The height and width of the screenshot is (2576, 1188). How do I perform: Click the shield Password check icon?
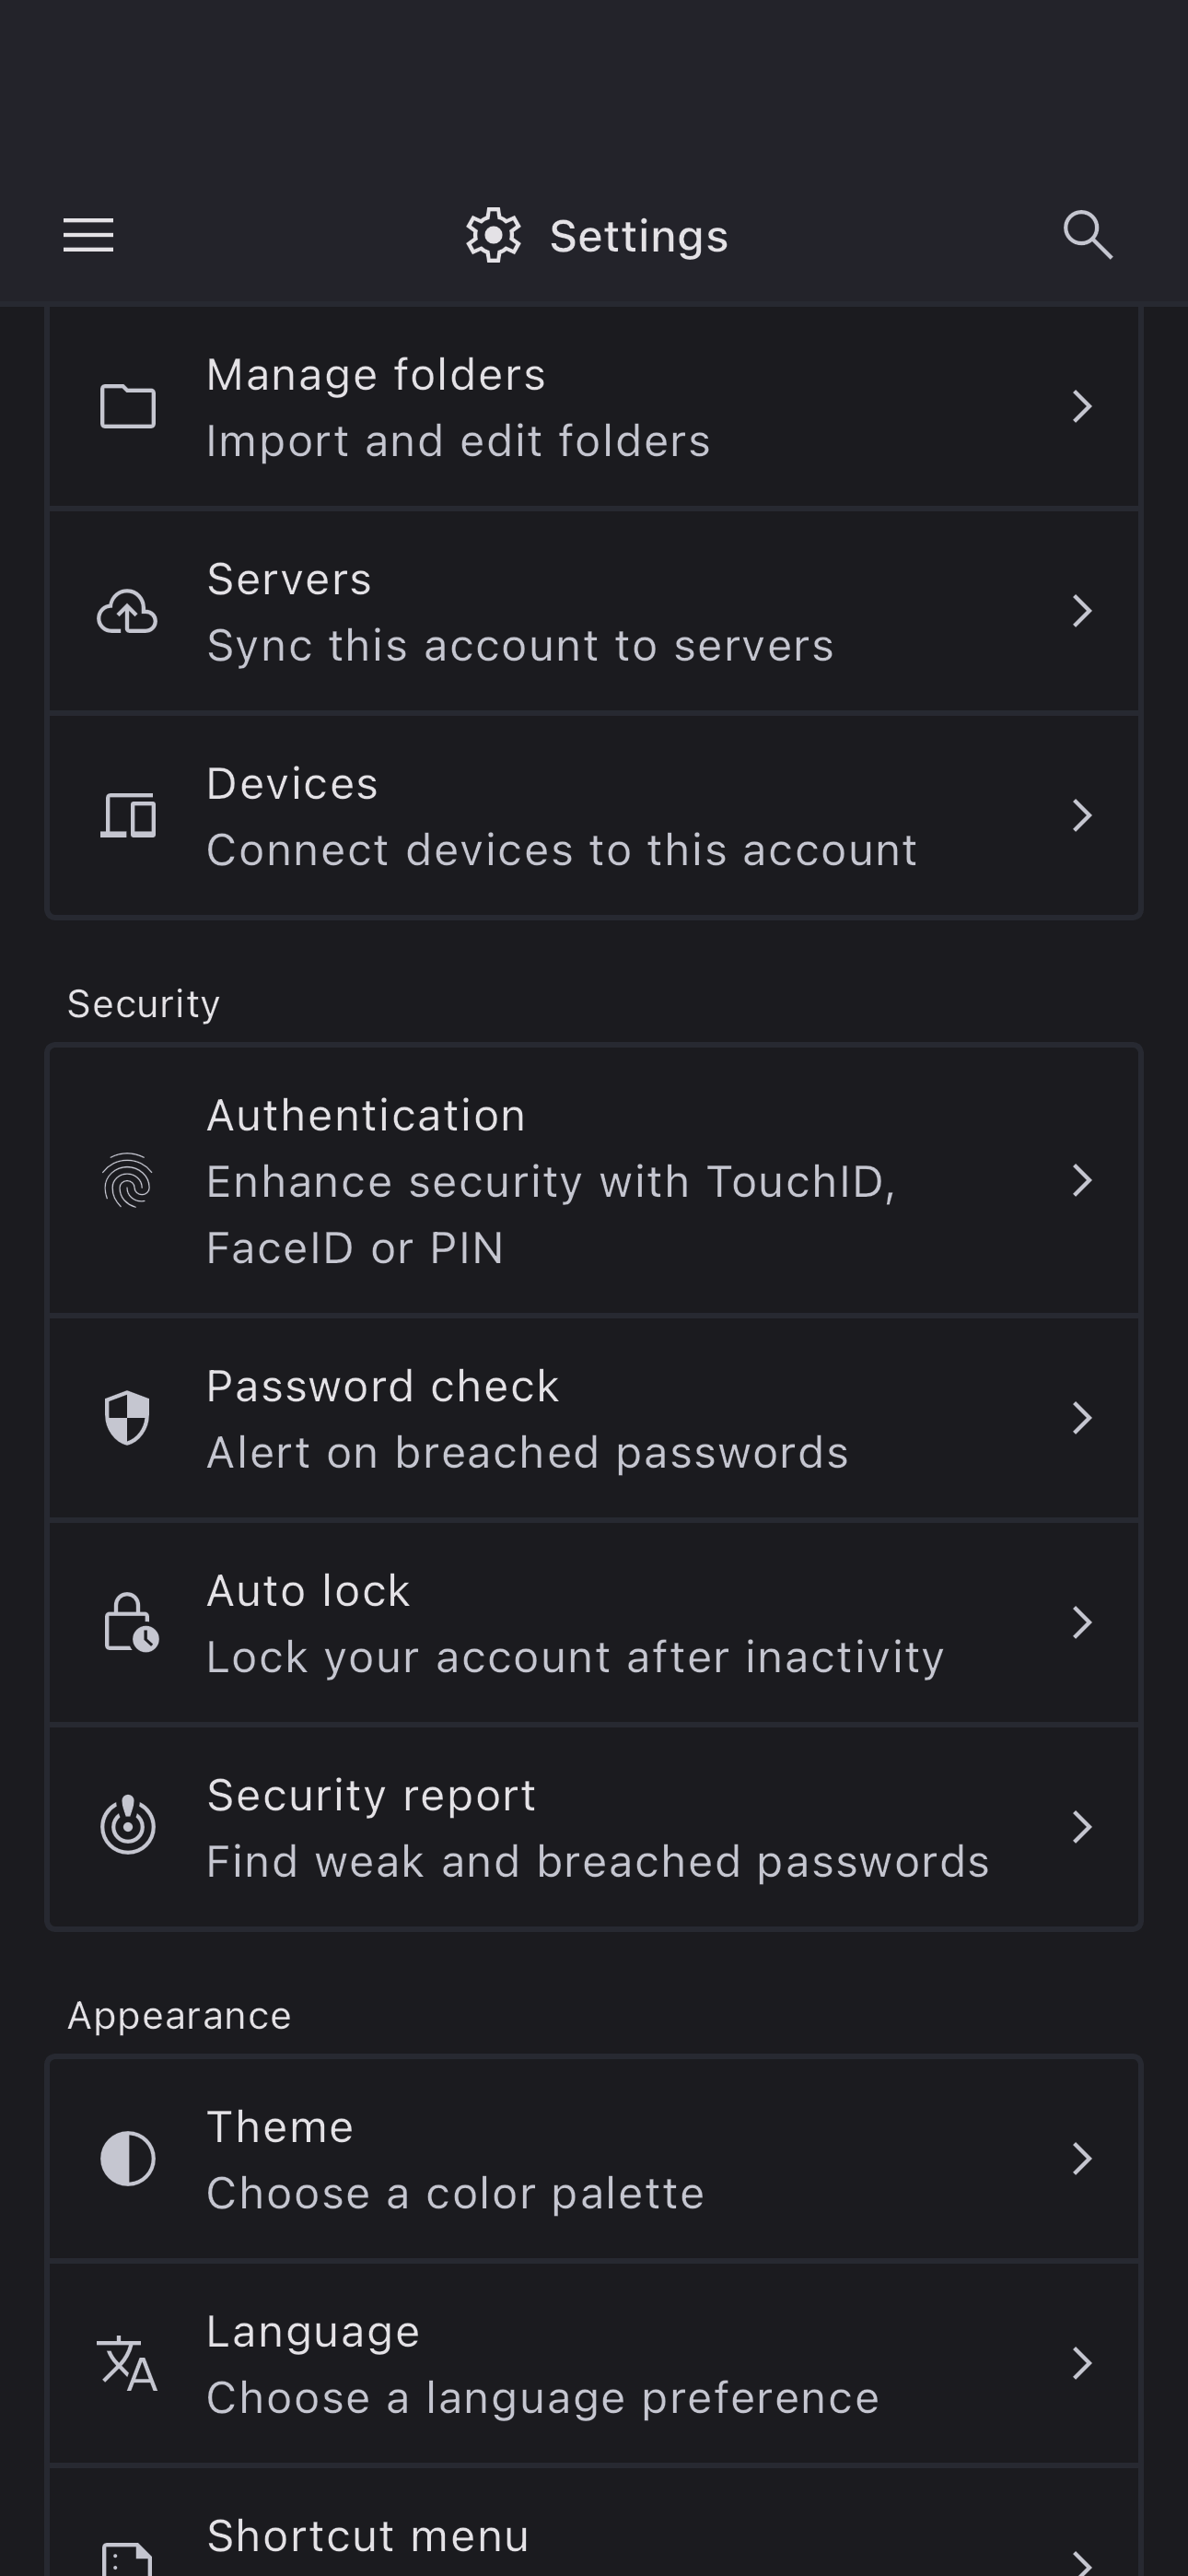point(128,1418)
